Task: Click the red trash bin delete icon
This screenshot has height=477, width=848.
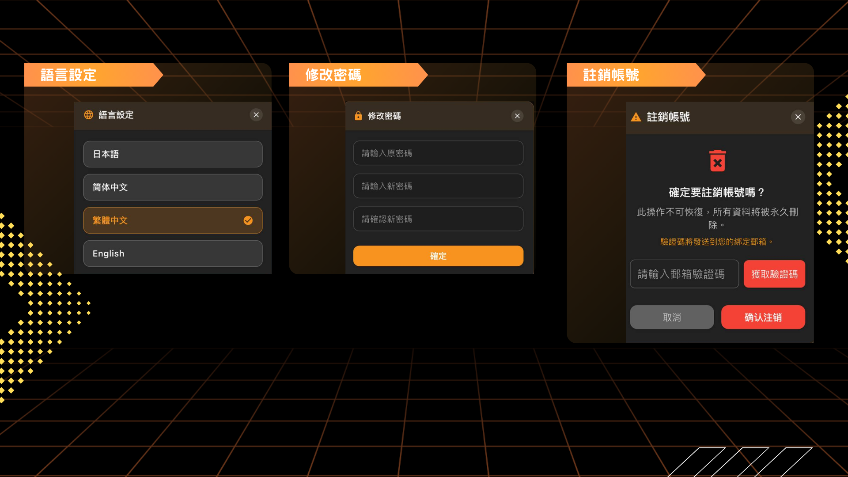Action: pos(717,161)
